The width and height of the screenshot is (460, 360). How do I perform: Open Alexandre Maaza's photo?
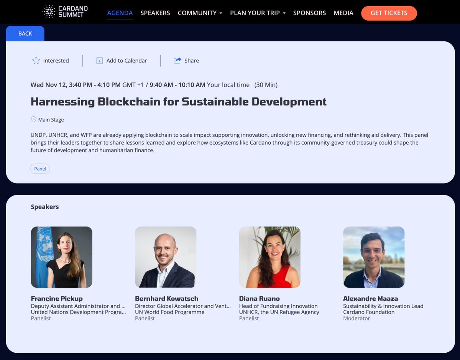pos(374,257)
